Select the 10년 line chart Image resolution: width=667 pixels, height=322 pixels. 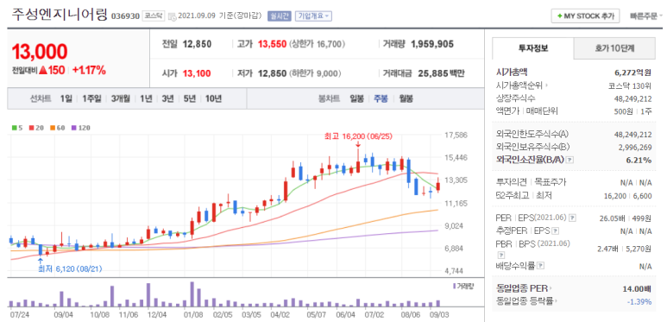[213, 98]
